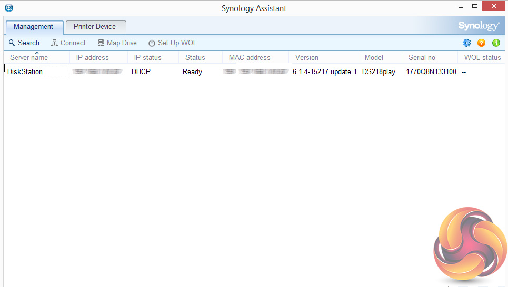Sort by Server name column header
508x287 pixels.
tap(37, 57)
